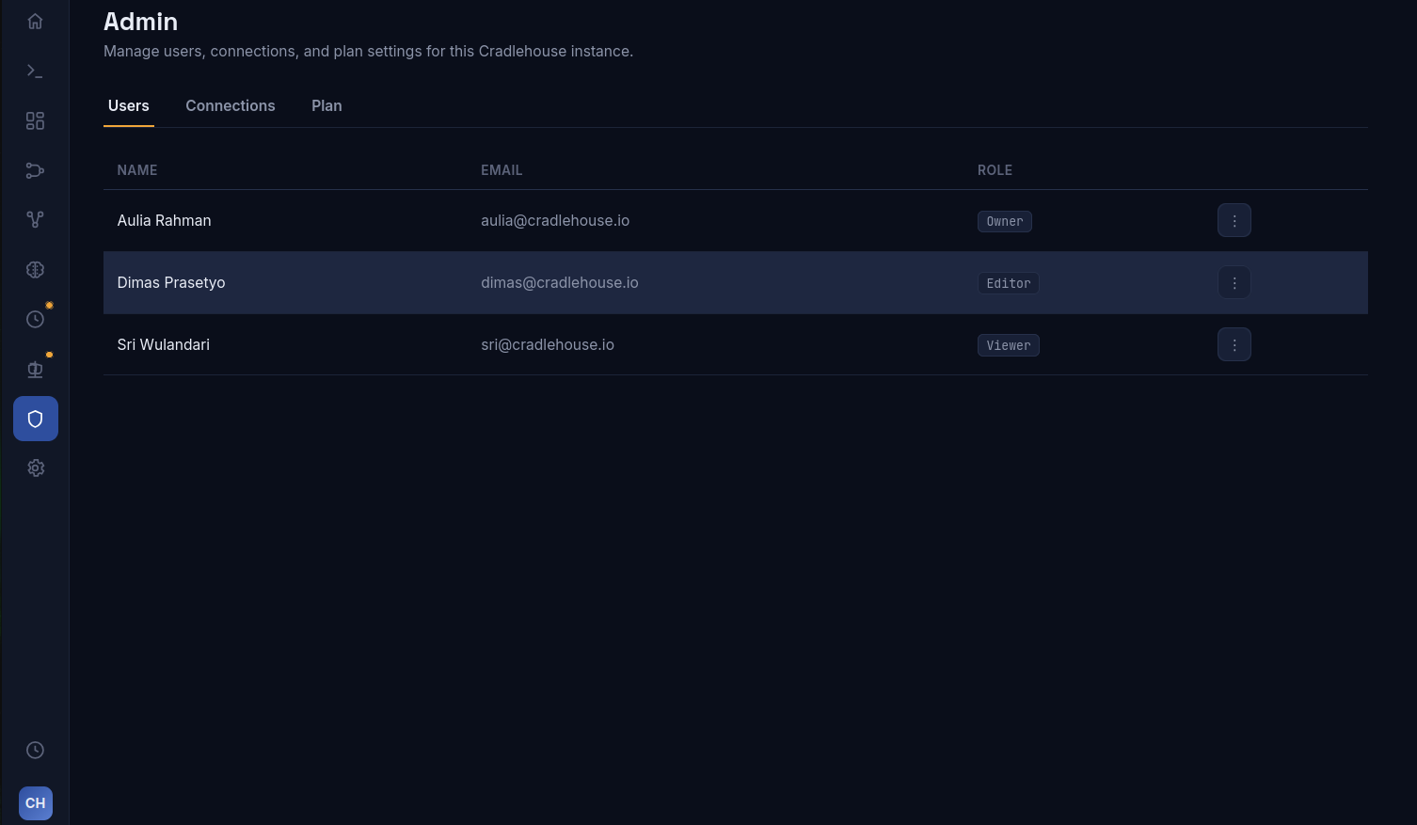This screenshot has width=1417, height=825.
Task: Select the pipeline route icon in sidebar
Action: tap(35, 170)
